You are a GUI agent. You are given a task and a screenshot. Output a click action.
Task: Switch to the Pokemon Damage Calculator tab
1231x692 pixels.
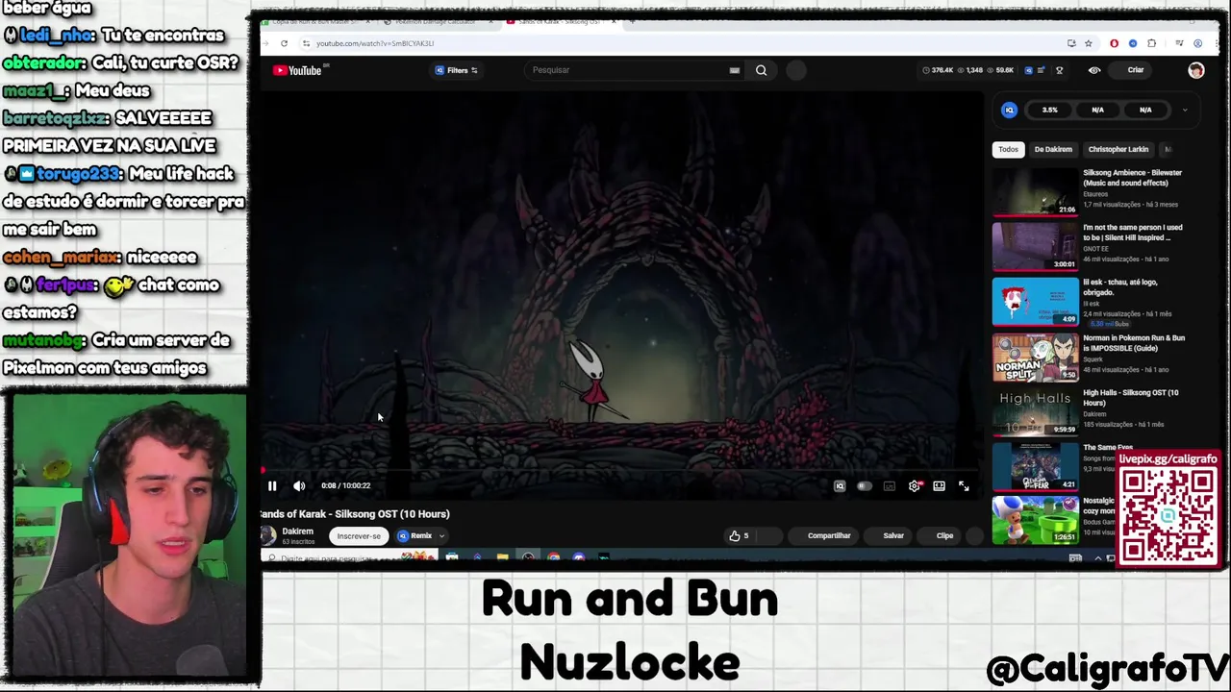click(438, 21)
